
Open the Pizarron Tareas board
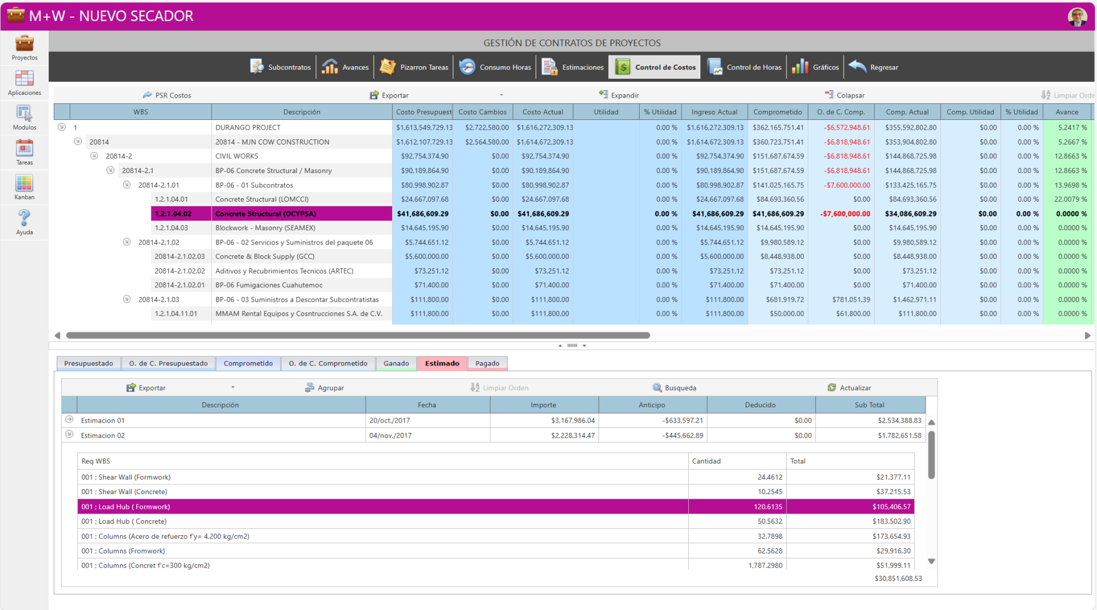click(414, 67)
